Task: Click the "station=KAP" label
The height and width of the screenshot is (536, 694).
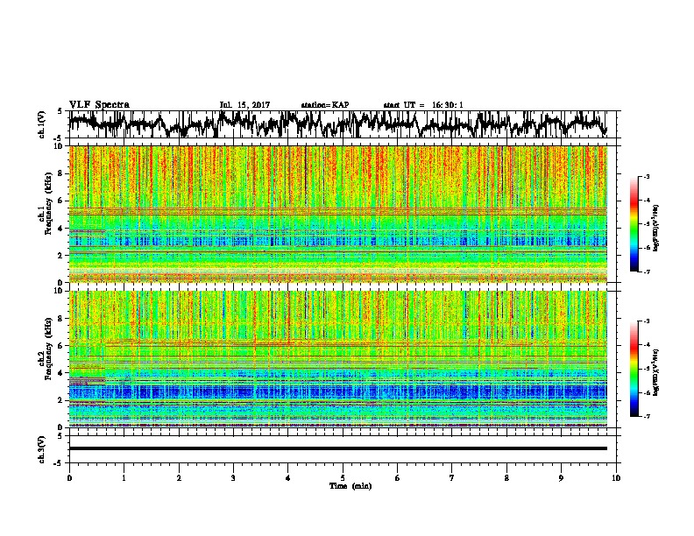Action: pyautogui.click(x=325, y=105)
